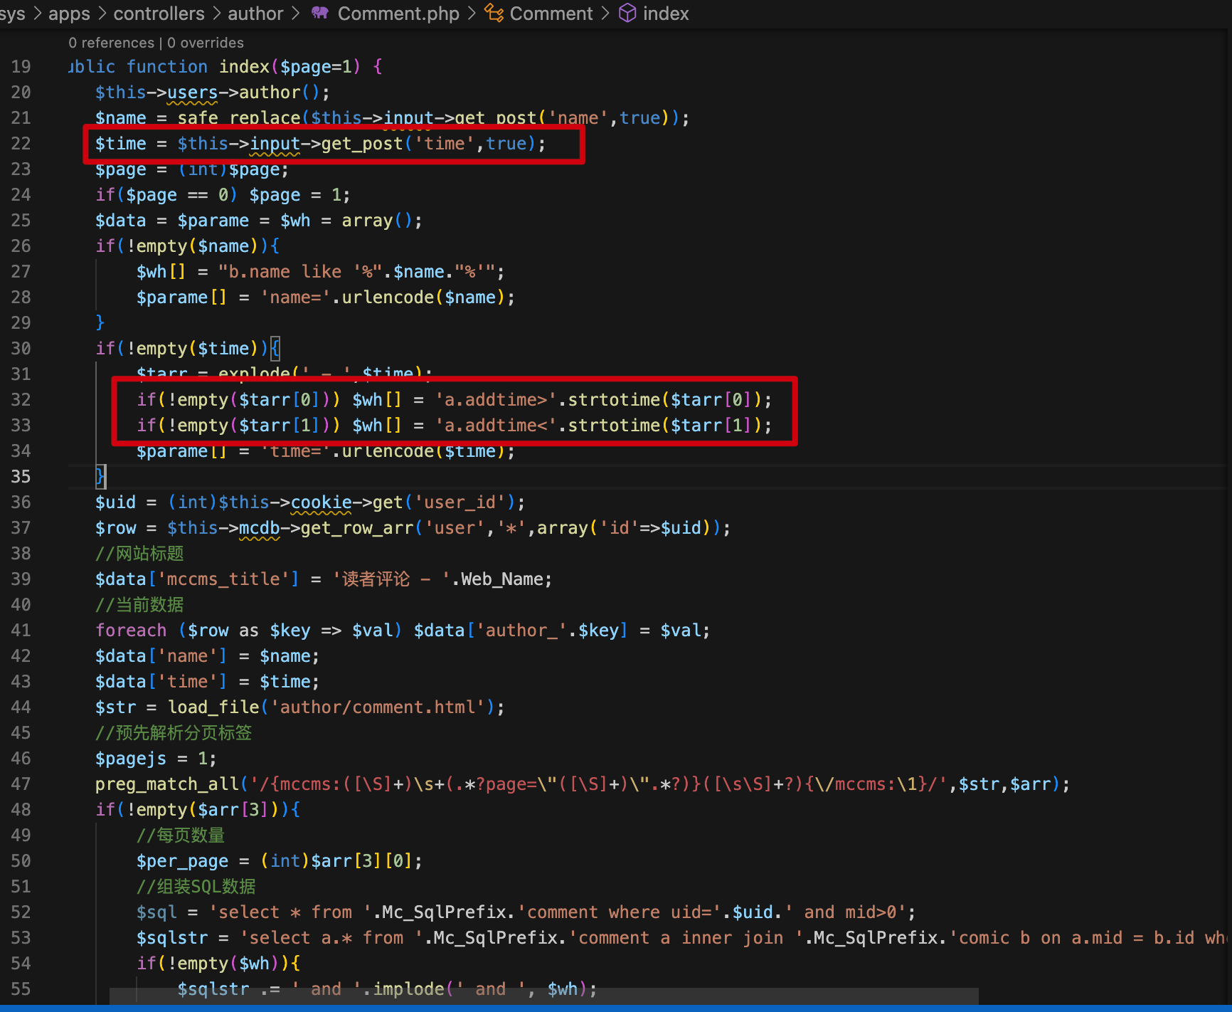
Task: Open the "author" breadcrumb dropdown
Action: click(255, 13)
